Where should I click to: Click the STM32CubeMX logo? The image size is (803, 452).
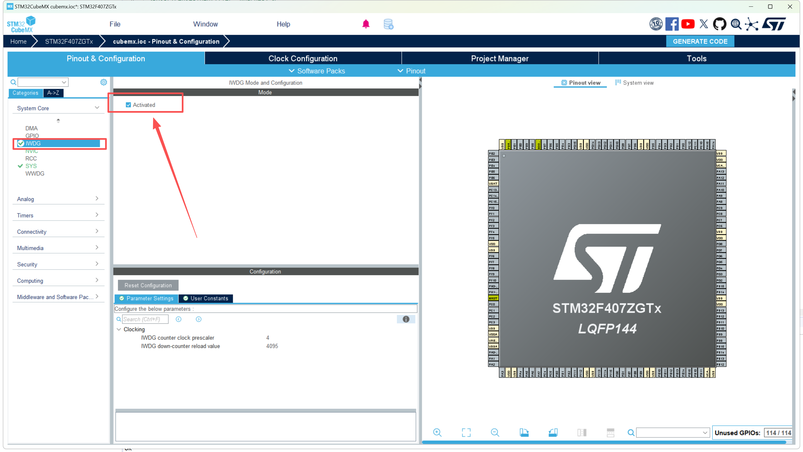coord(21,24)
